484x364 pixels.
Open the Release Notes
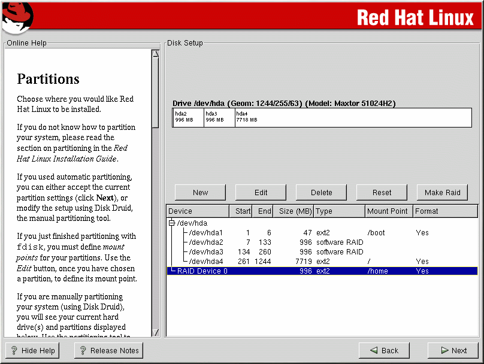click(x=108, y=351)
